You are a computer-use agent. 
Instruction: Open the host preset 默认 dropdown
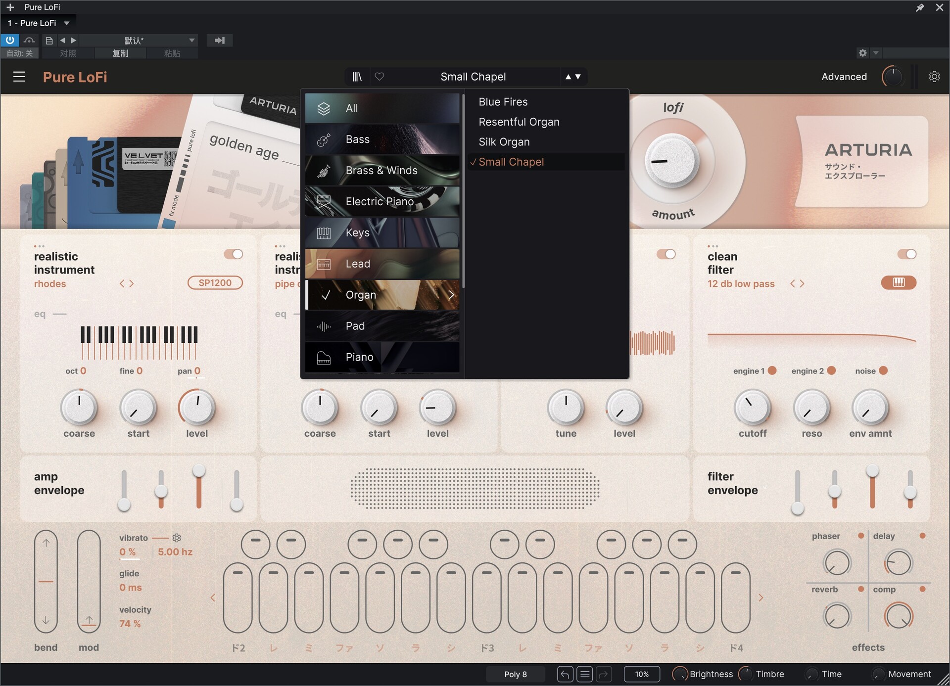pyautogui.click(x=139, y=41)
